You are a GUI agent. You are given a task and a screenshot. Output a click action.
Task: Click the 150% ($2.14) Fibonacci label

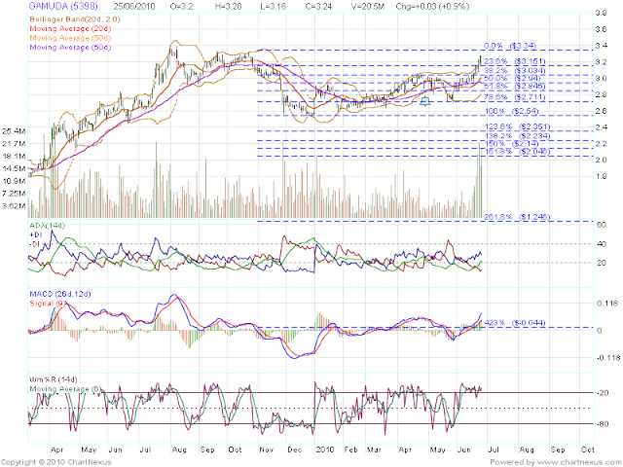512,144
